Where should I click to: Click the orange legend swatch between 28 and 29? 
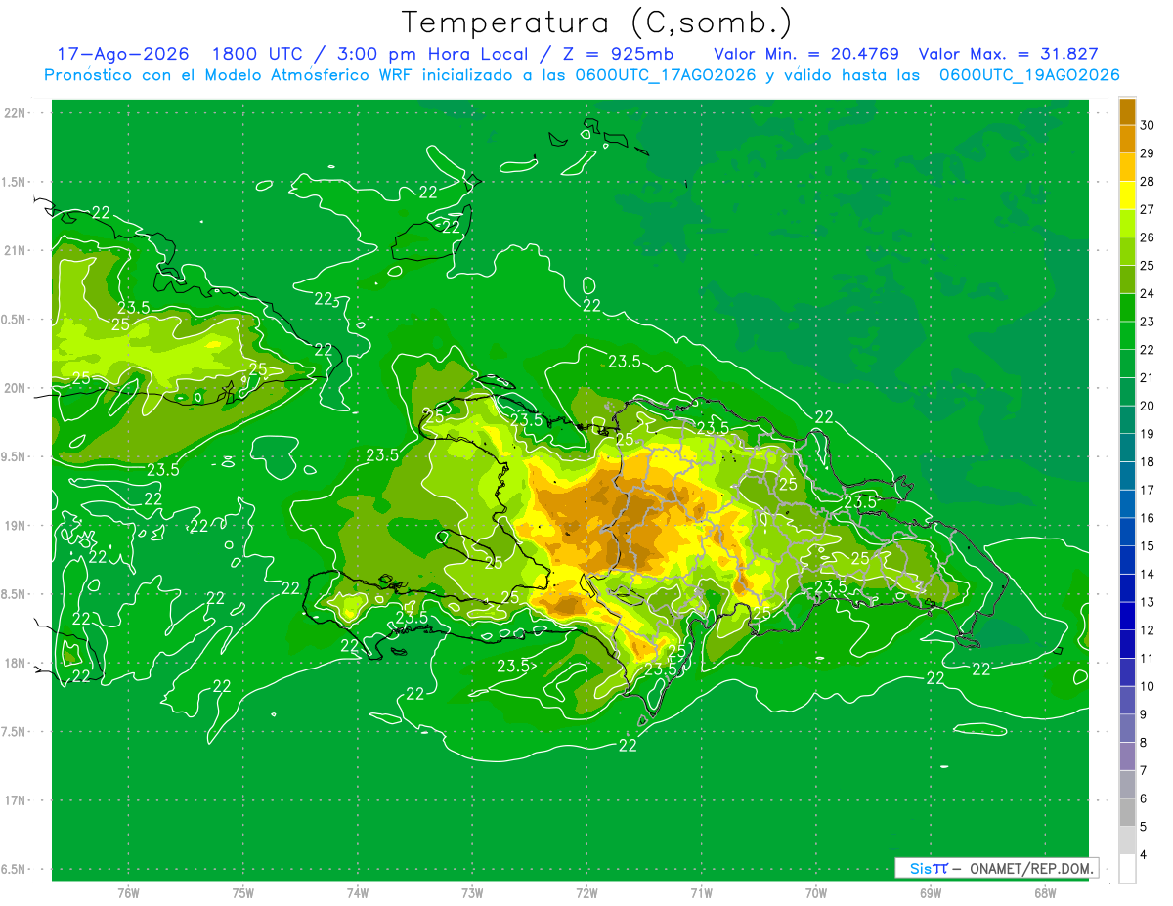pos(1127,168)
